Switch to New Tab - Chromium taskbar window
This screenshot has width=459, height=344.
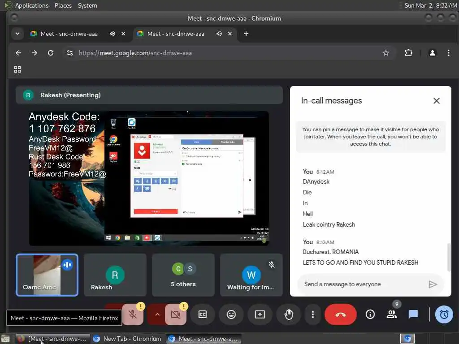(x=127, y=339)
